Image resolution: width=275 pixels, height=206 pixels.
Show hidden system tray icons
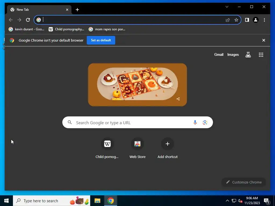click(227, 201)
